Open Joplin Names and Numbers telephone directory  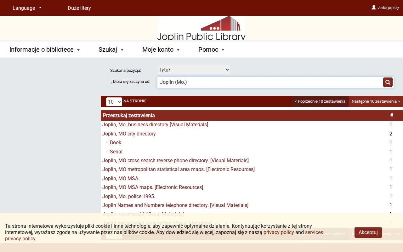coord(175,205)
